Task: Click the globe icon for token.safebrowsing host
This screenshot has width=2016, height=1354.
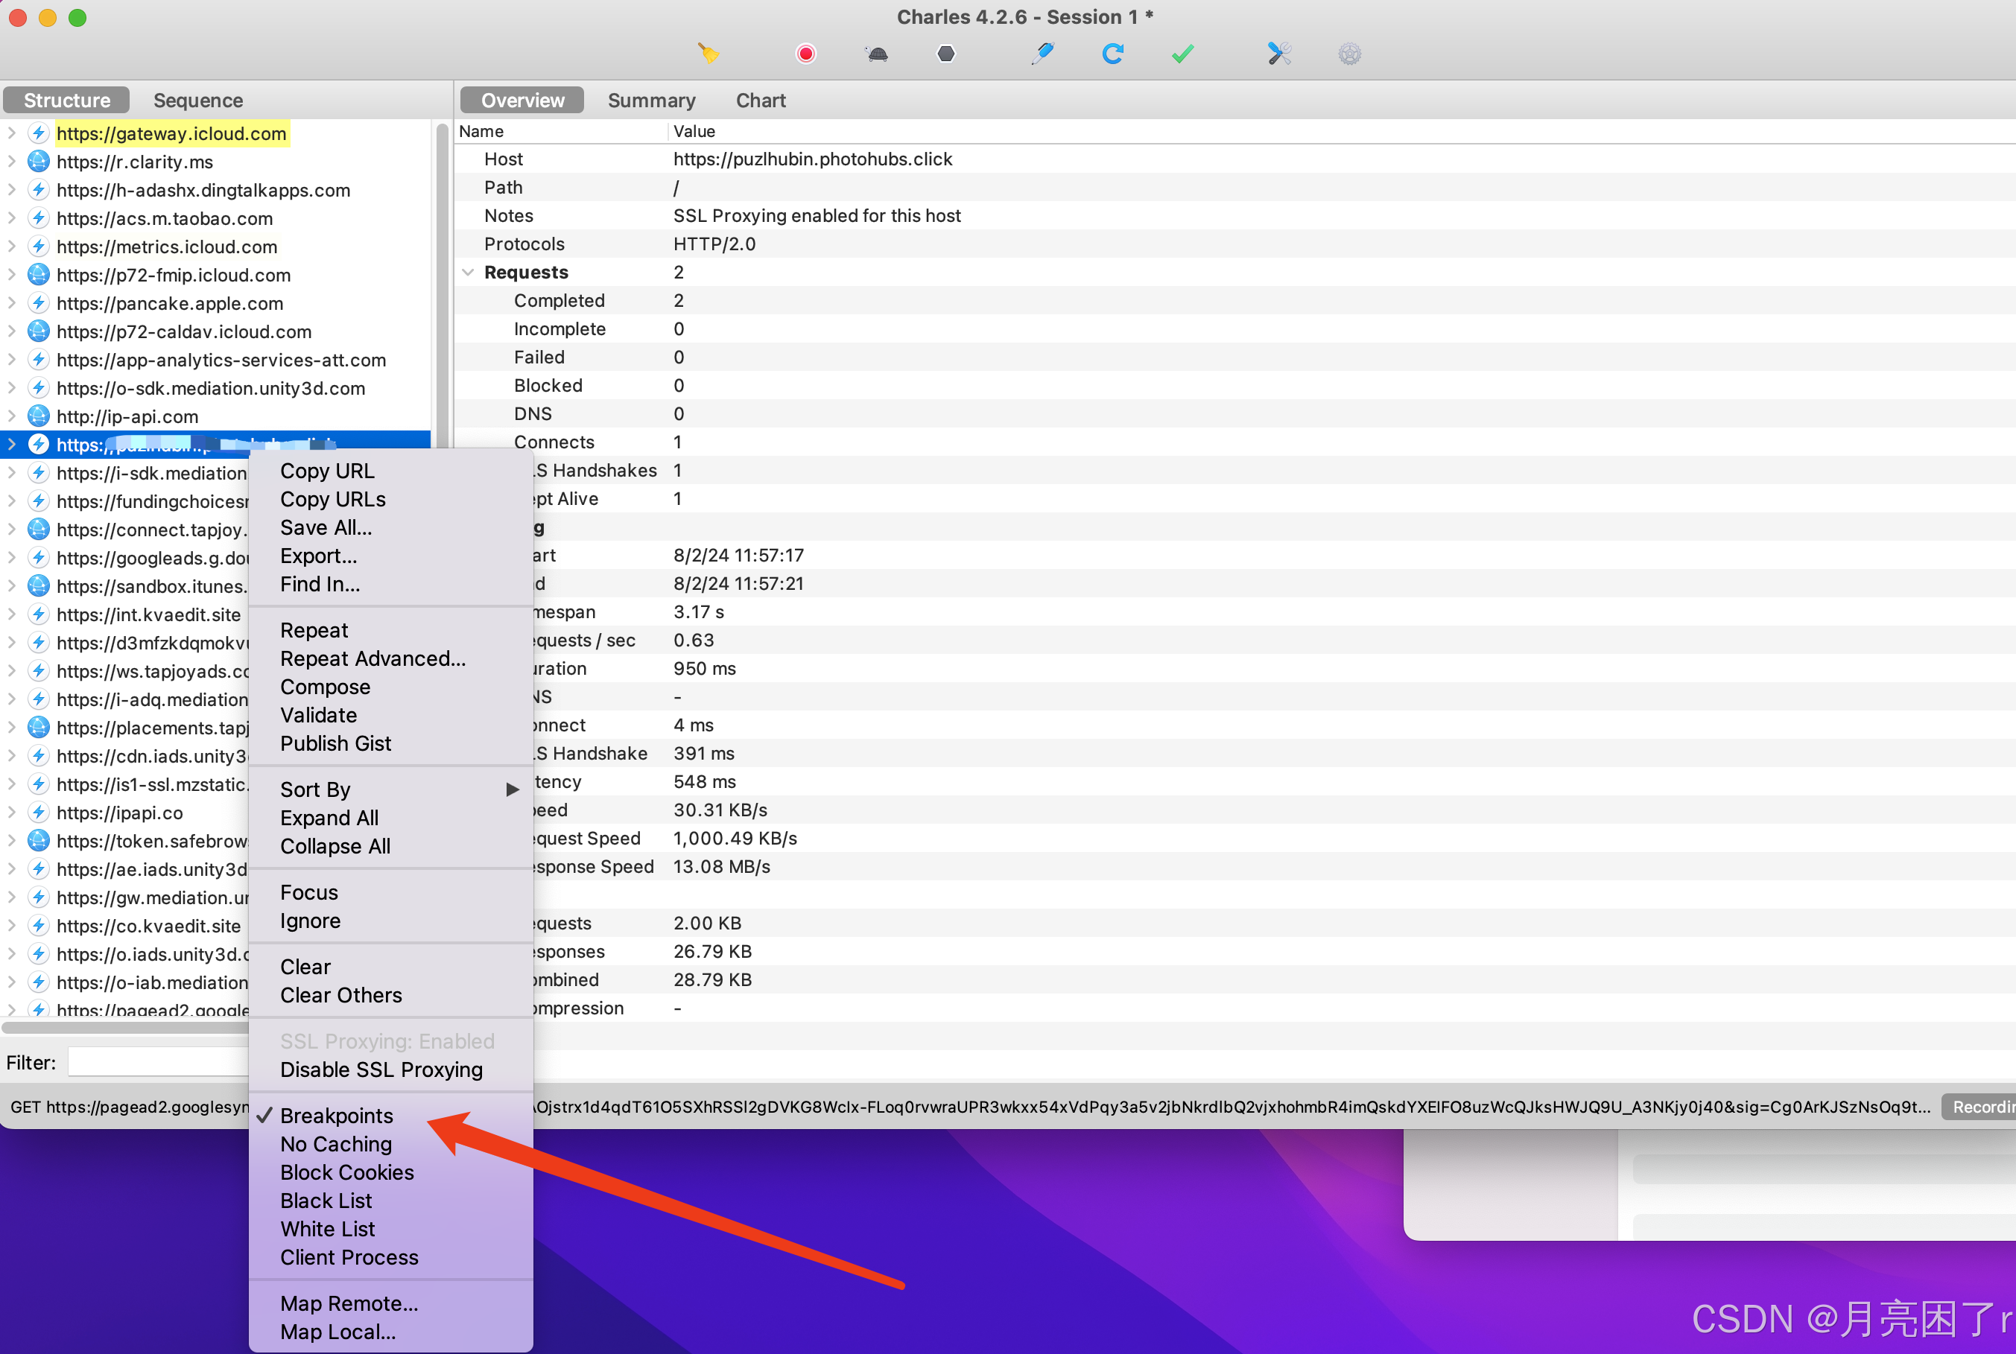Action: [x=38, y=841]
